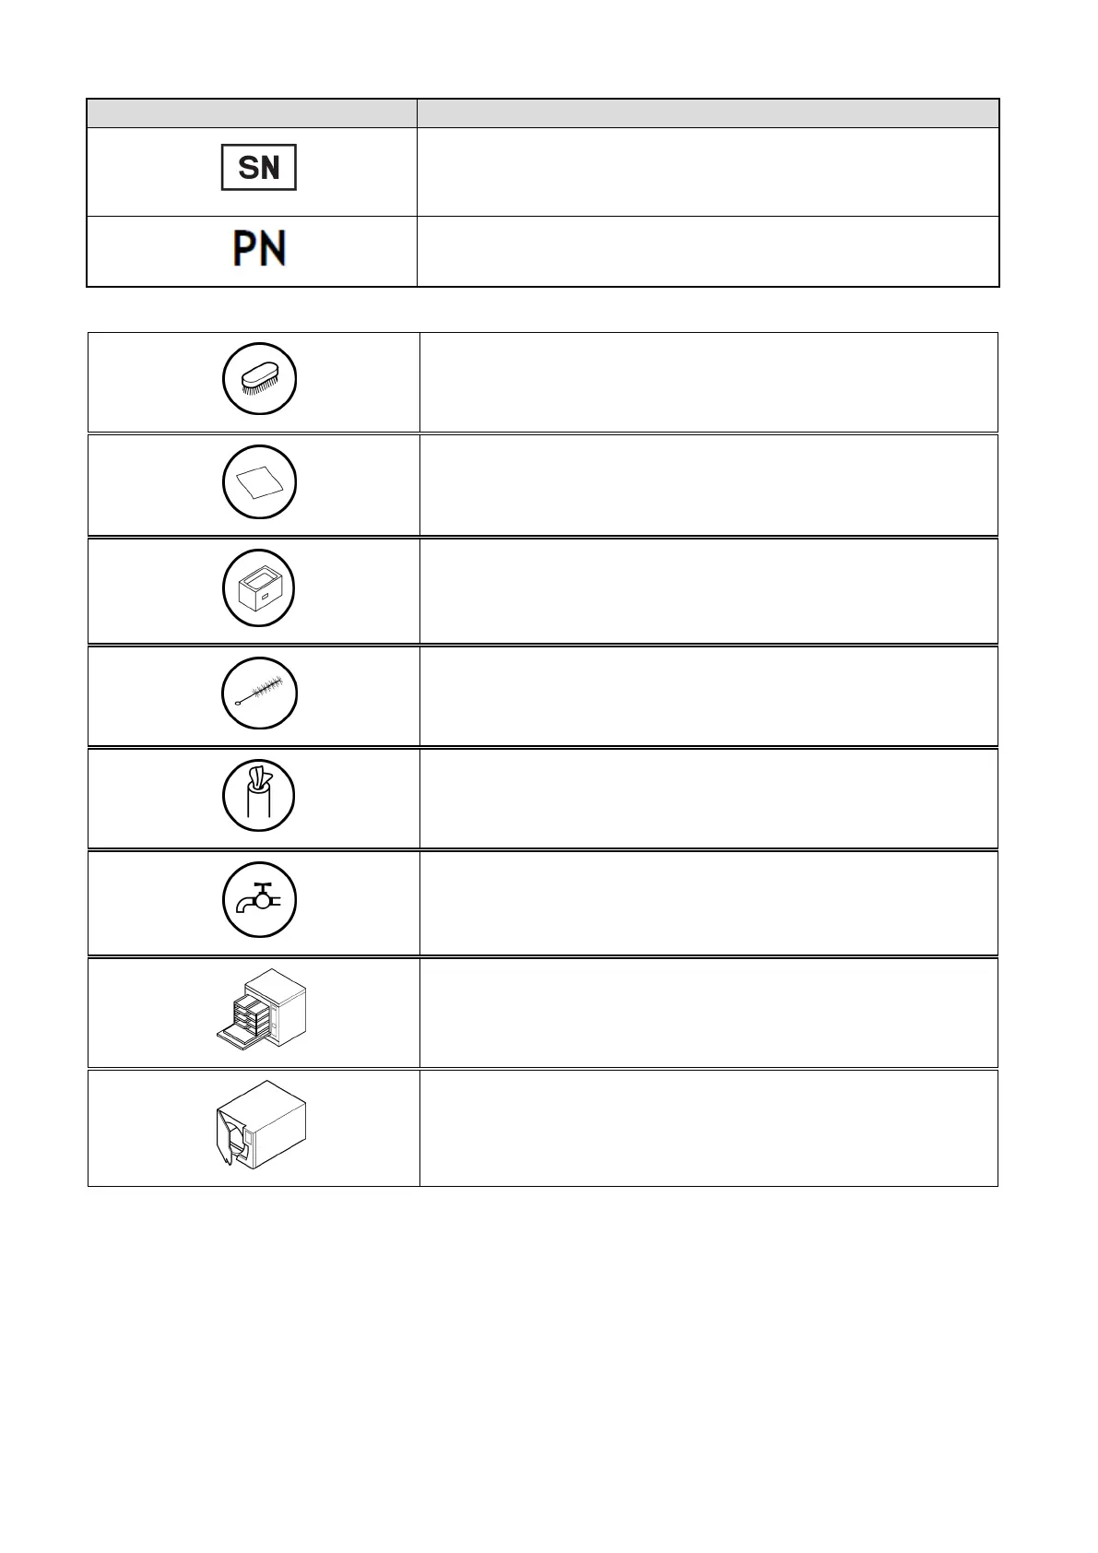Click empty cell beside the faucet icon
1098x1553 pixels.
tap(708, 903)
